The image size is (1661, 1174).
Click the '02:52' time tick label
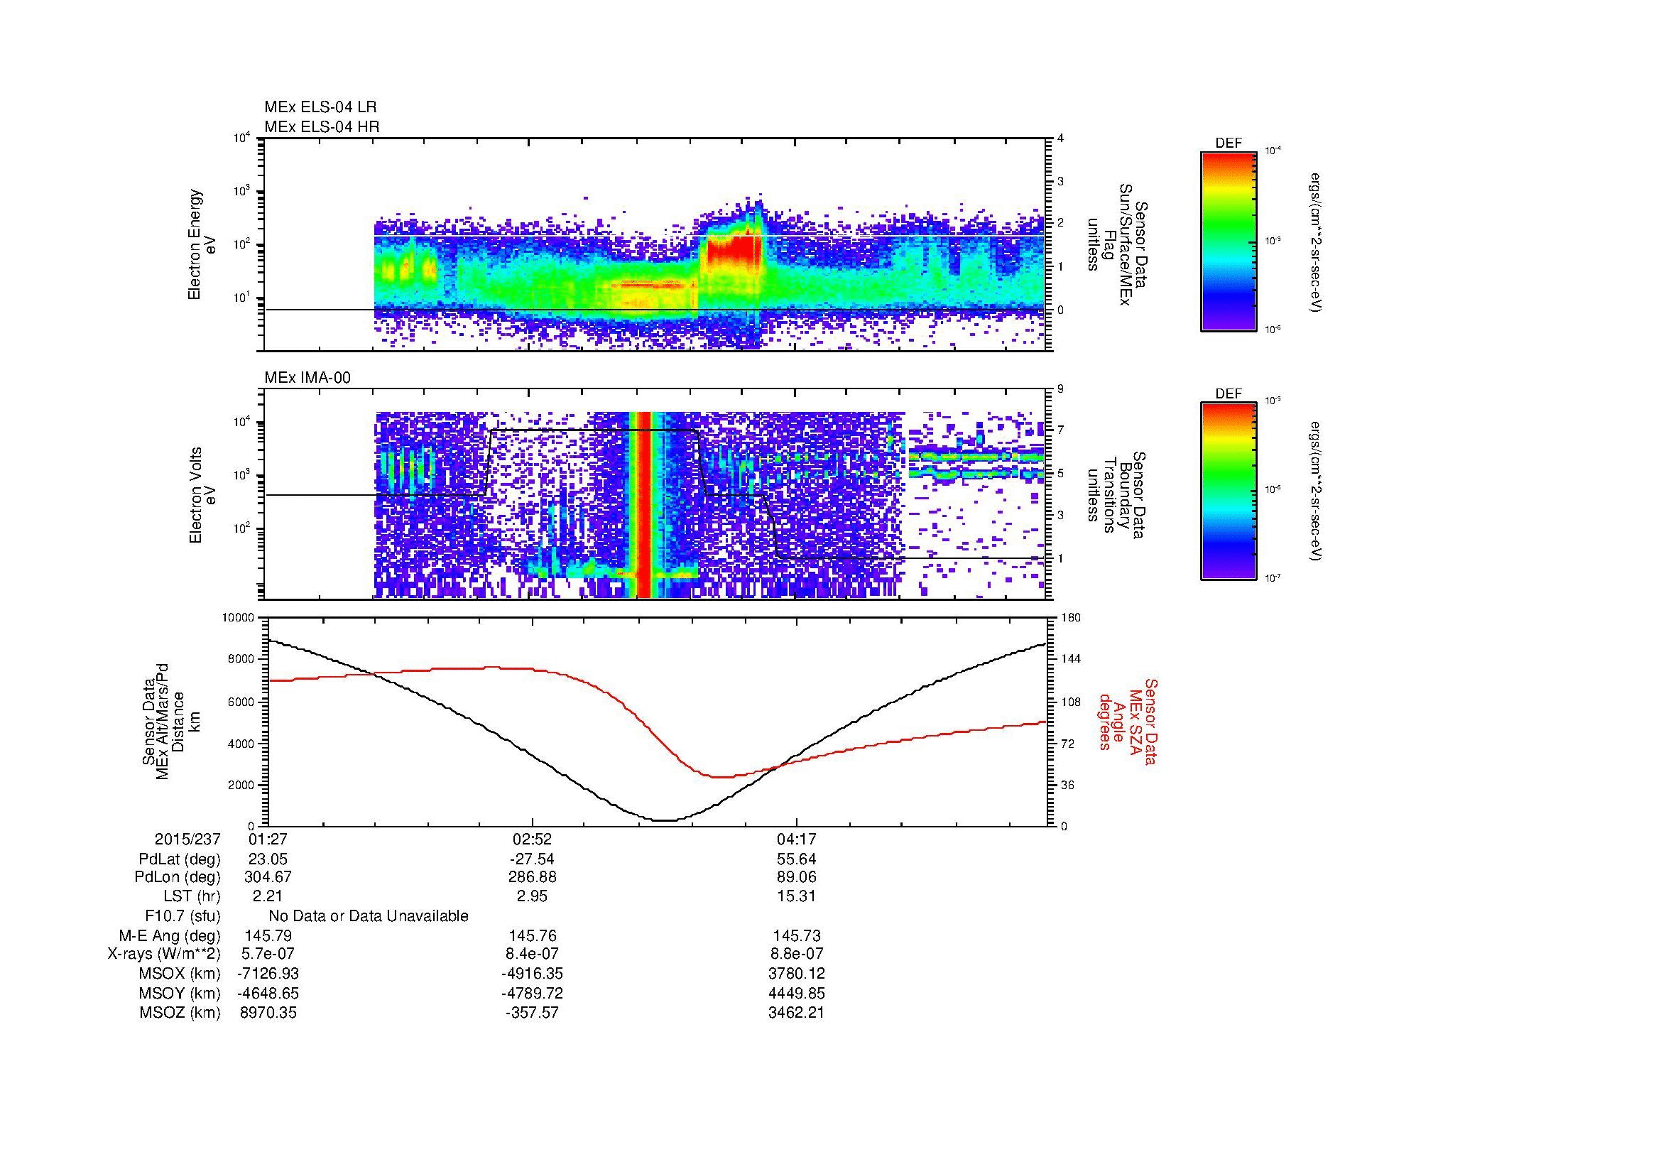point(533,839)
